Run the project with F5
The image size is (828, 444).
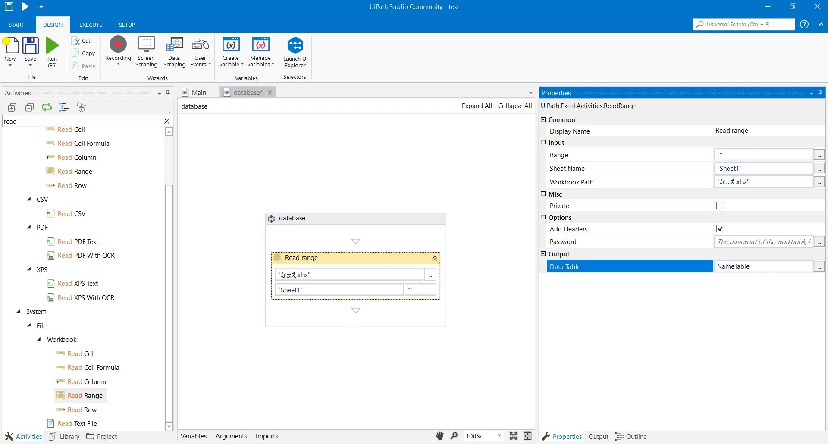[x=52, y=51]
